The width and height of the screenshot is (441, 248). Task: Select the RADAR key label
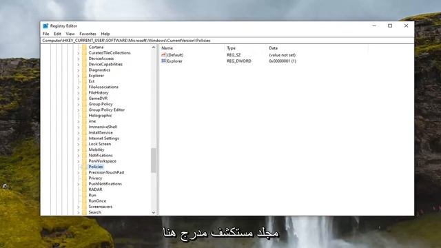95,189
